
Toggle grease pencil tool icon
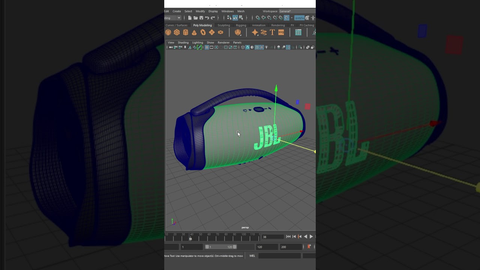pos(199,47)
